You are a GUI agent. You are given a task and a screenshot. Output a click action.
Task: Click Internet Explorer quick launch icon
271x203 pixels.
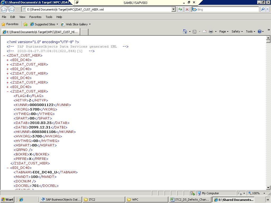[x=21, y=200]
